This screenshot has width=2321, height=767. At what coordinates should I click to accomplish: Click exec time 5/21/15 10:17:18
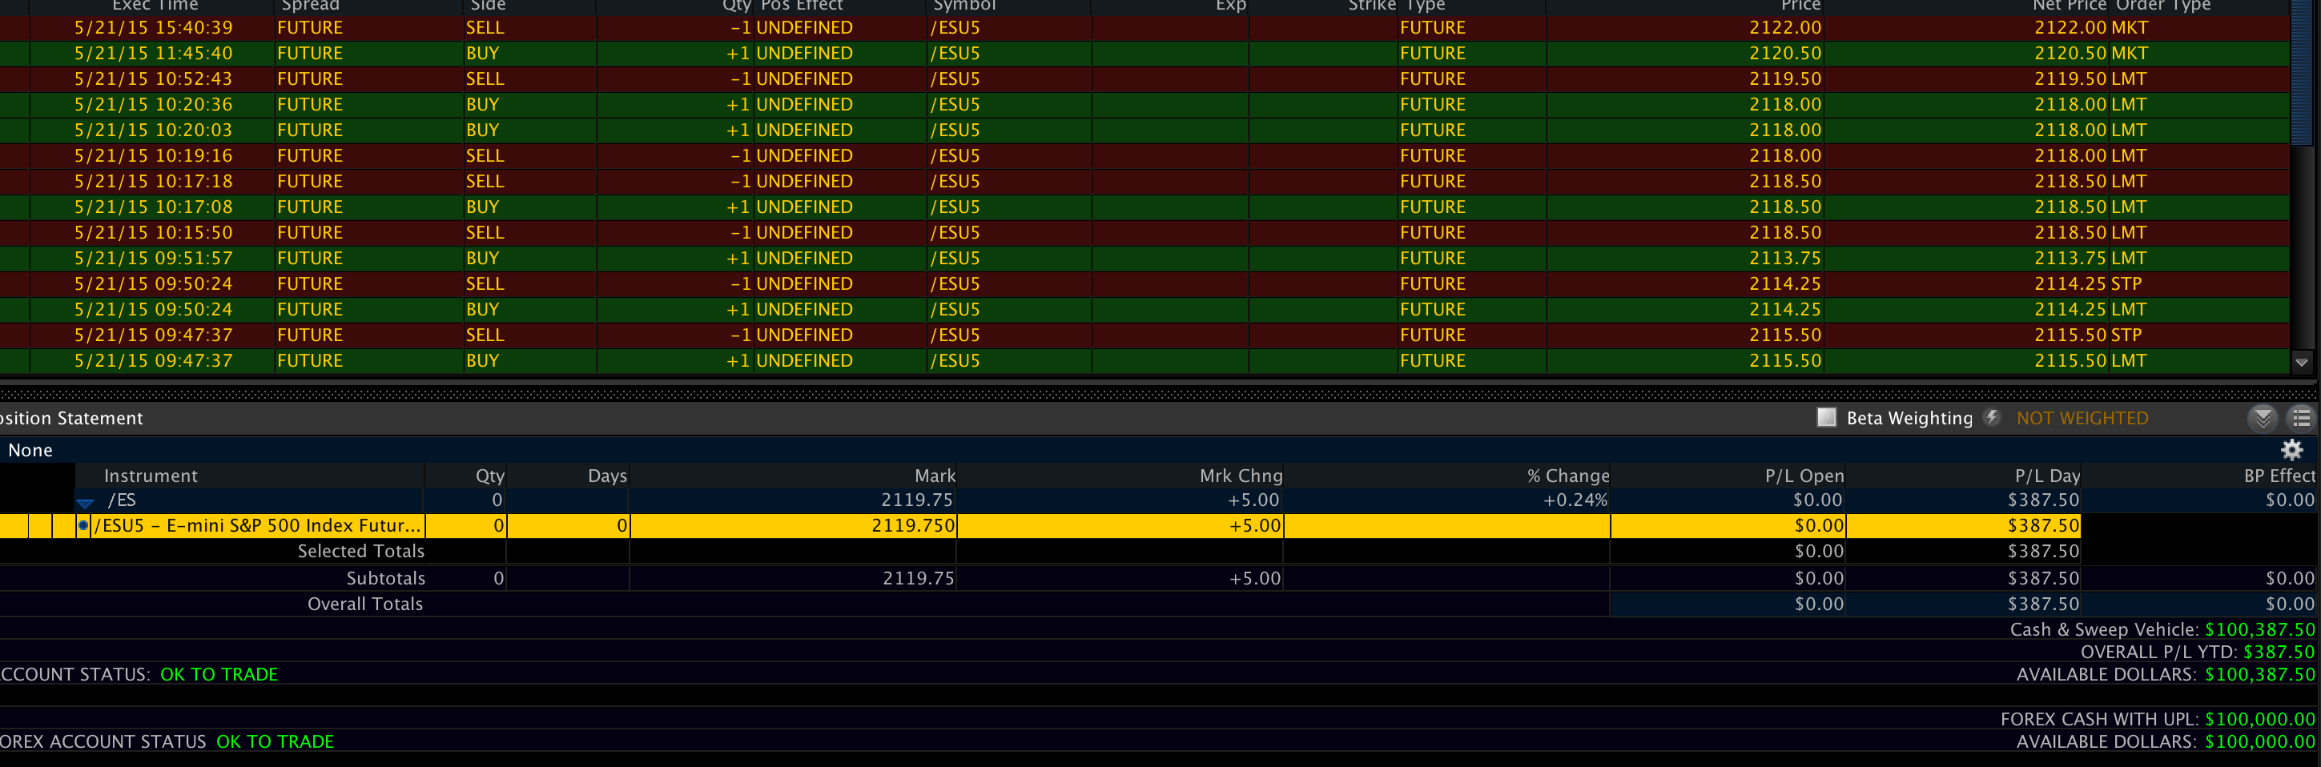click(153, 182)
